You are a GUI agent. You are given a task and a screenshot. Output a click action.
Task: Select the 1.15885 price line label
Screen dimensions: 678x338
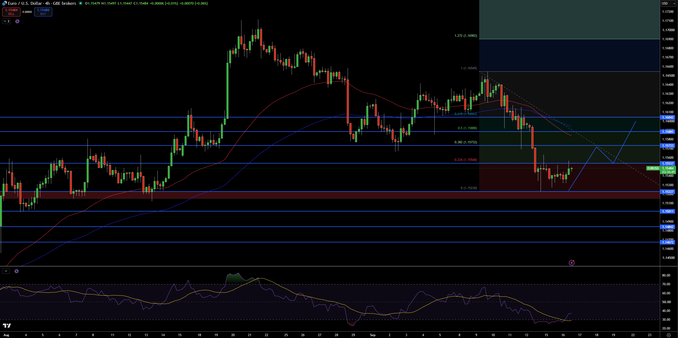667,132
